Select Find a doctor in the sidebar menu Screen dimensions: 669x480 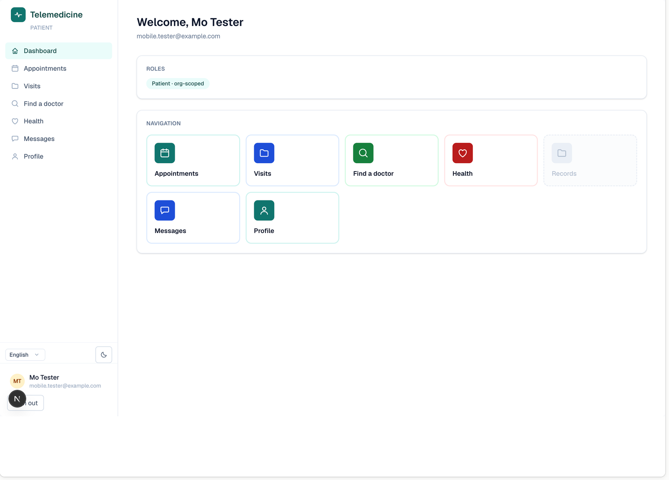pos(59,104)
